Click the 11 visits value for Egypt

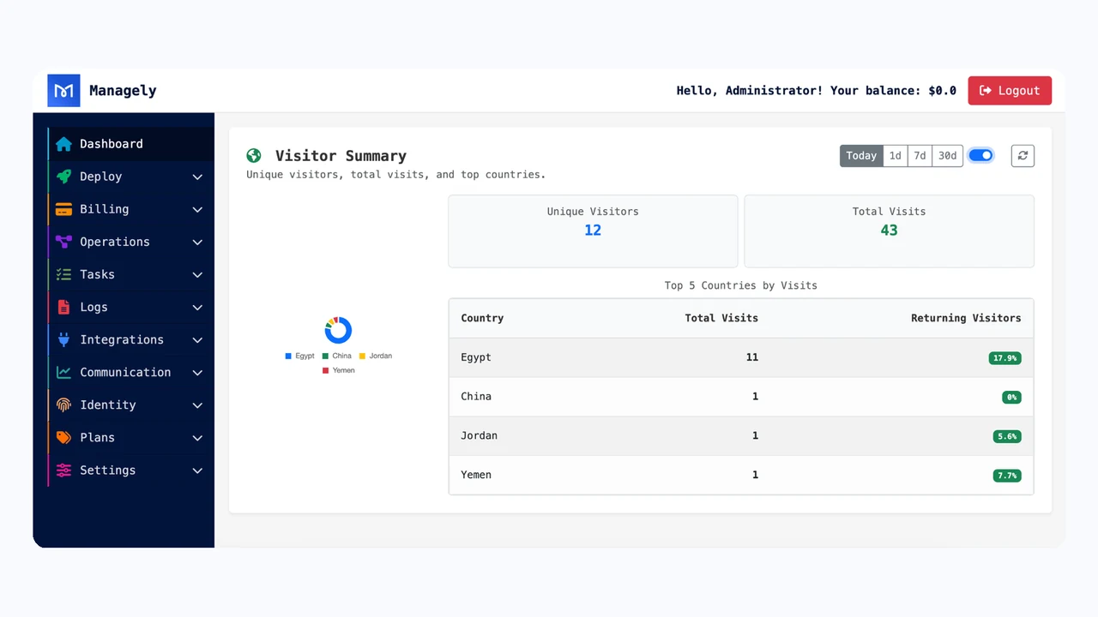point(752,357)
